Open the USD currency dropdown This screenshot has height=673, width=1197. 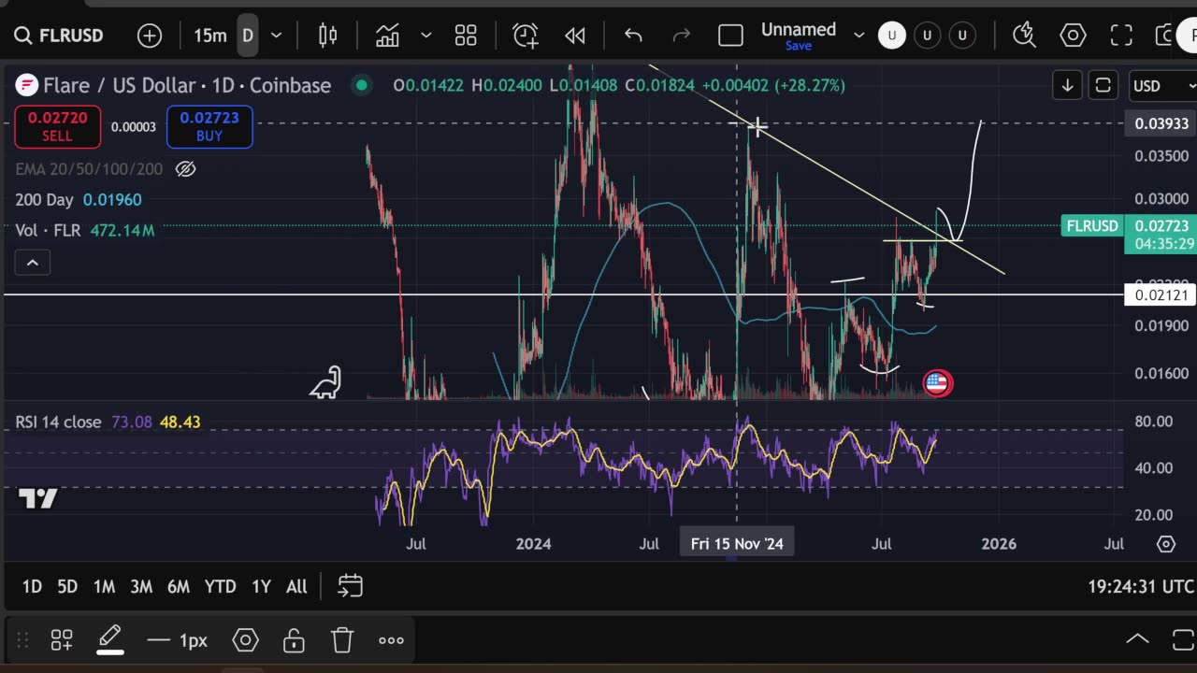1162,86
